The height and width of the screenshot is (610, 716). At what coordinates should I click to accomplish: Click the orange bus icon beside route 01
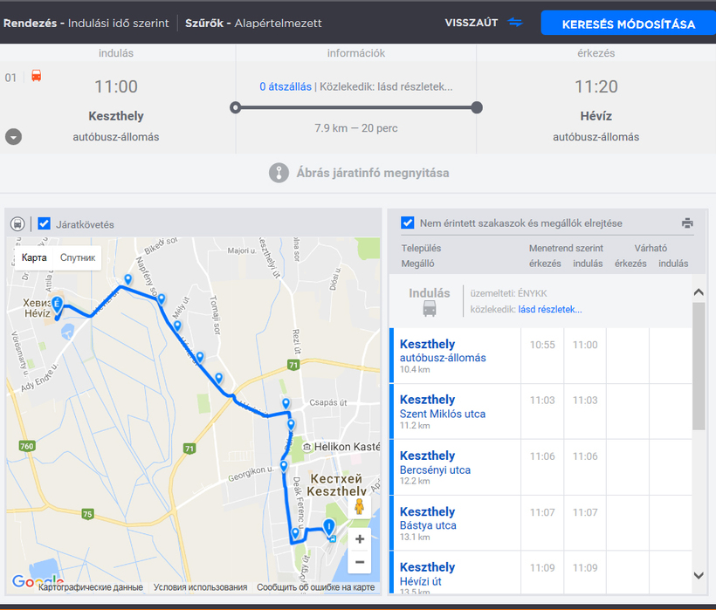click(37, 76)
